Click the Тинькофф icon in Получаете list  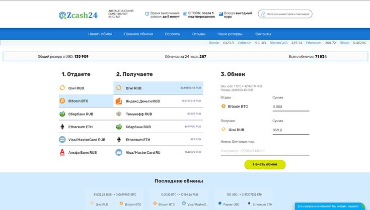tap(119, 114)
